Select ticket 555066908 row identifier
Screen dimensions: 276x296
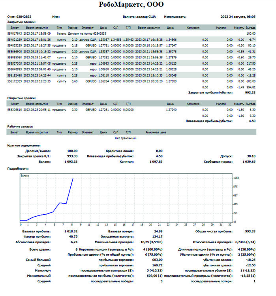point(15,52)
